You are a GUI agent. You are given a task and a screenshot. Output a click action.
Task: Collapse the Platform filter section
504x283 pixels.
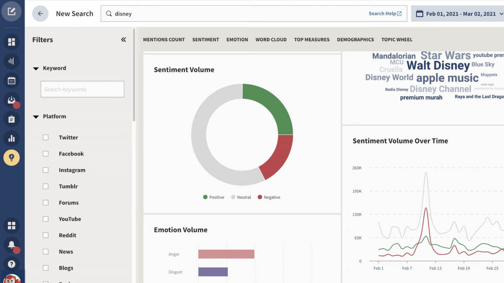[x=36, y=117]
